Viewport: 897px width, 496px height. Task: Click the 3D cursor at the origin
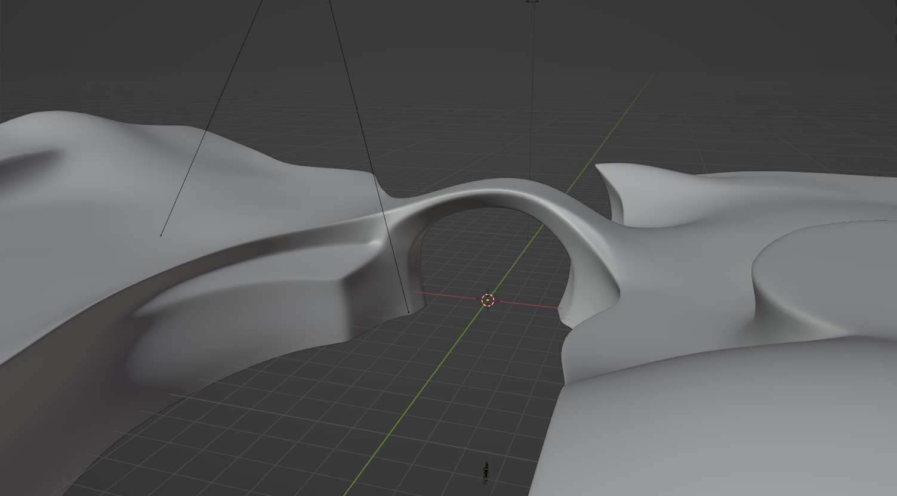488,300
